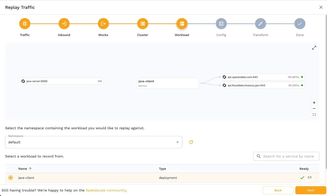Search for a service by name field
Screen dimensions: 327x196
[288, 156]
